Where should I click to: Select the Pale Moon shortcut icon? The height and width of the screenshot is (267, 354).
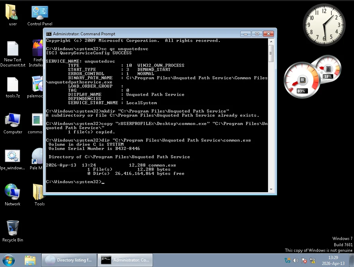(36, 159)
